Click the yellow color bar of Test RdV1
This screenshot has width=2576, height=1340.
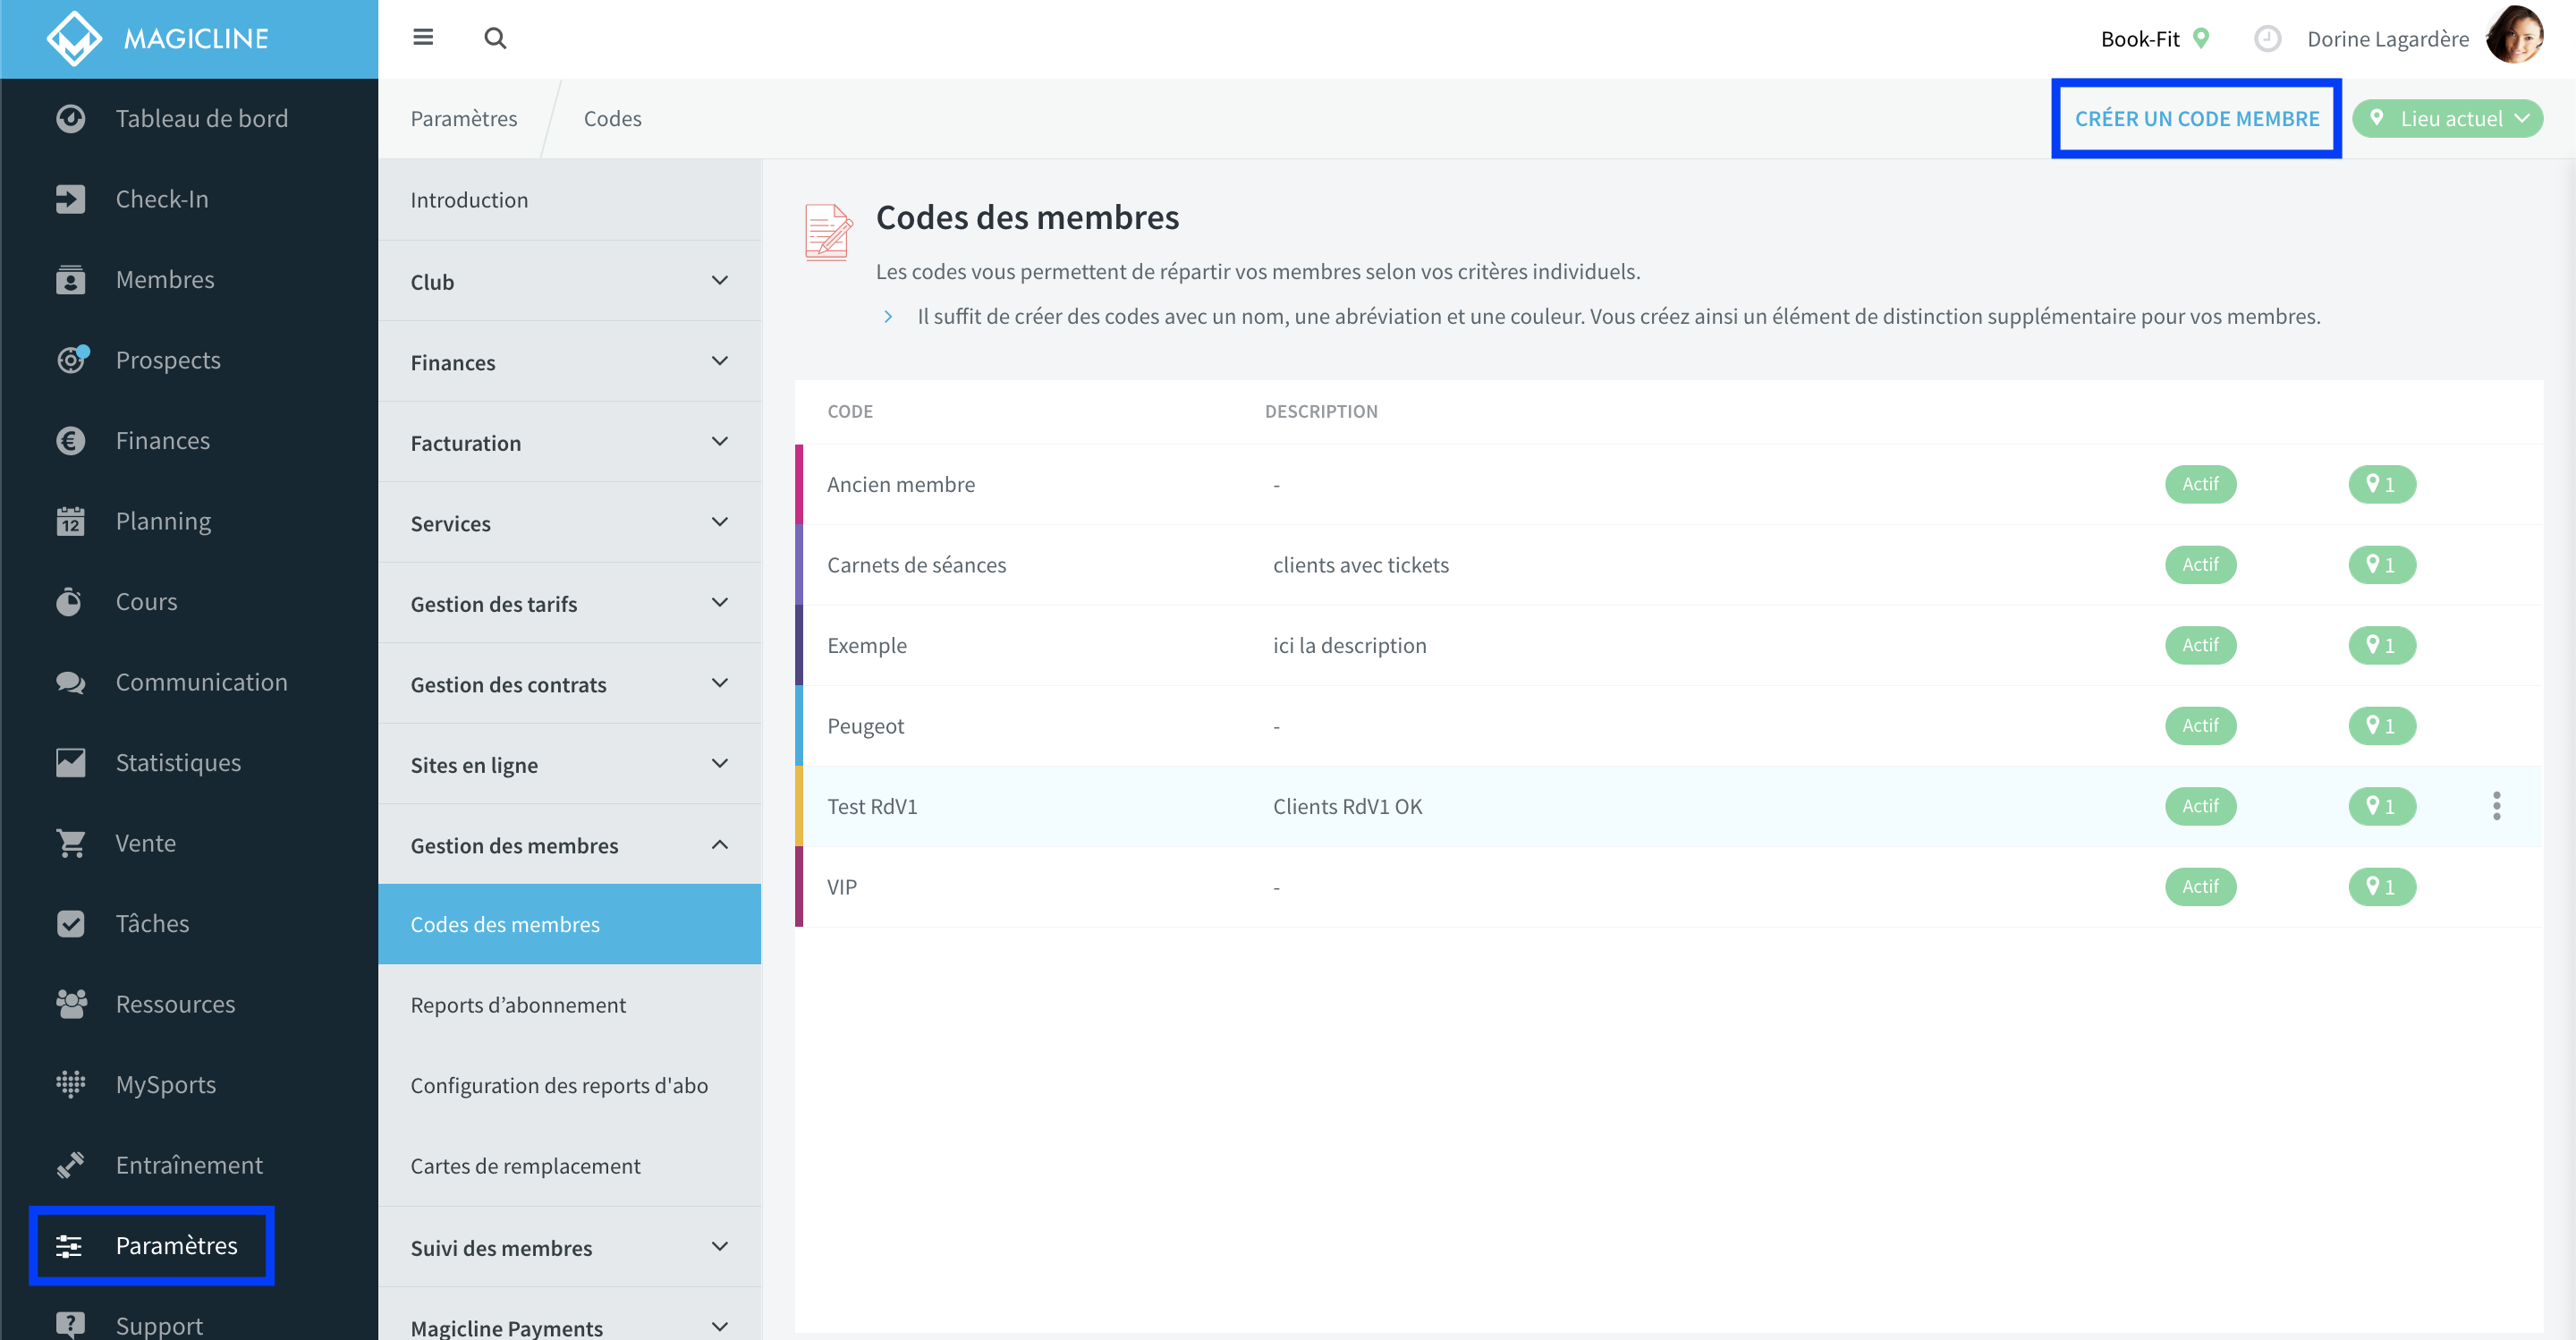point(799,806)
